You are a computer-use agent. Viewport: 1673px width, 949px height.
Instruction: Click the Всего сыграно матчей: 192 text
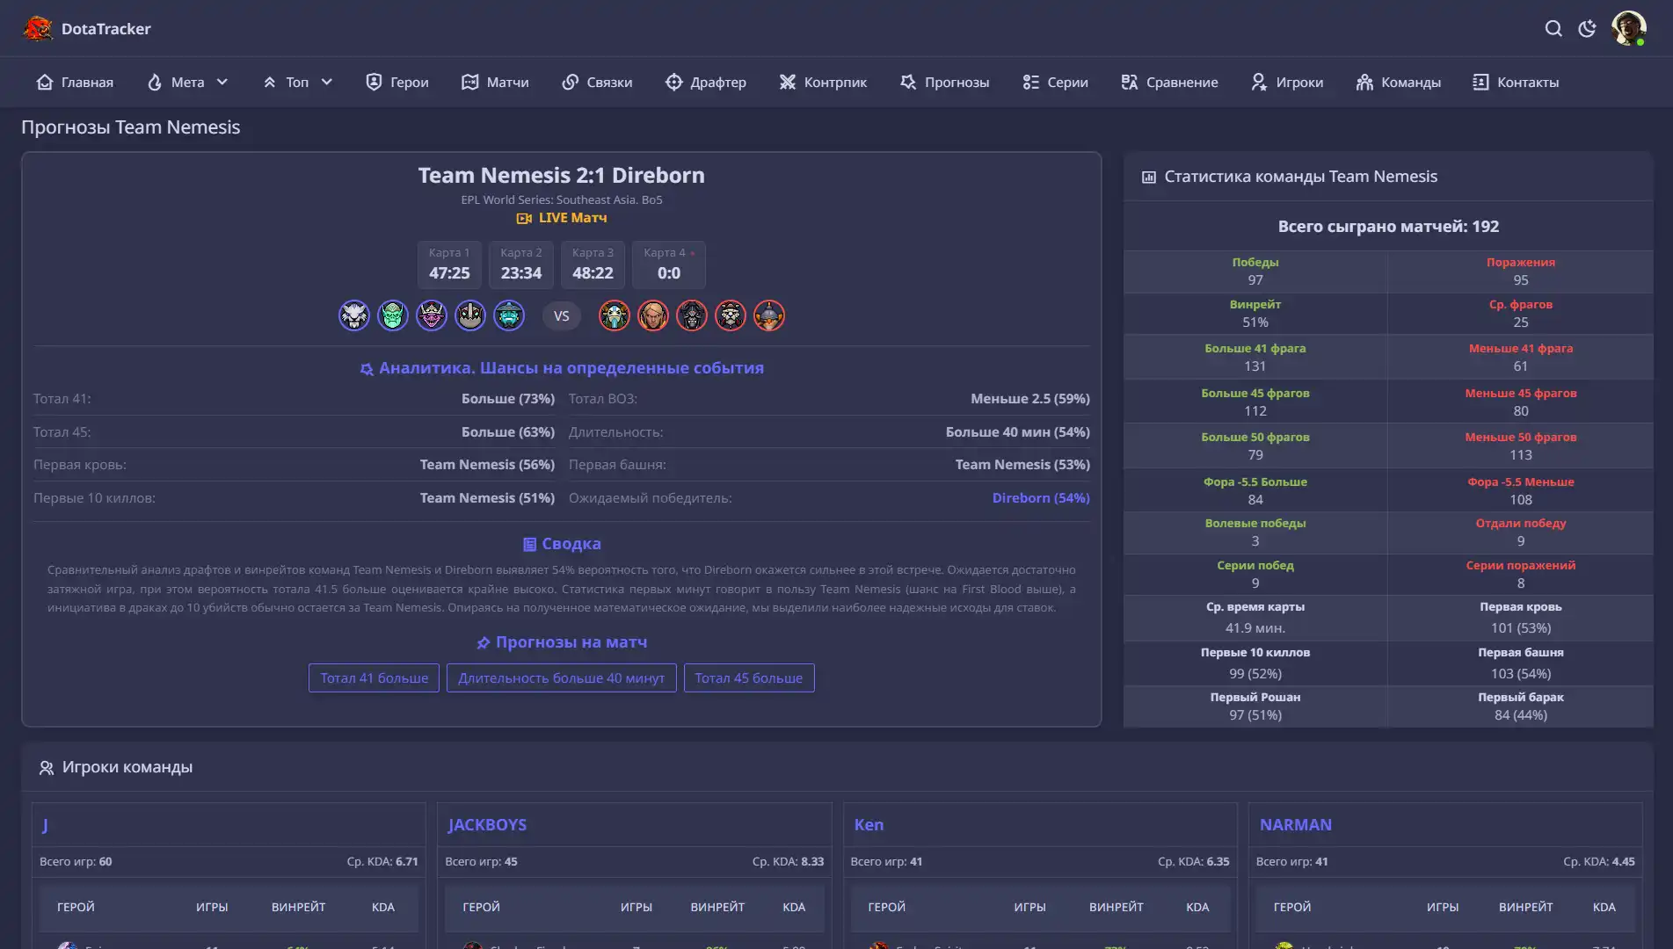pos(1389,227)
